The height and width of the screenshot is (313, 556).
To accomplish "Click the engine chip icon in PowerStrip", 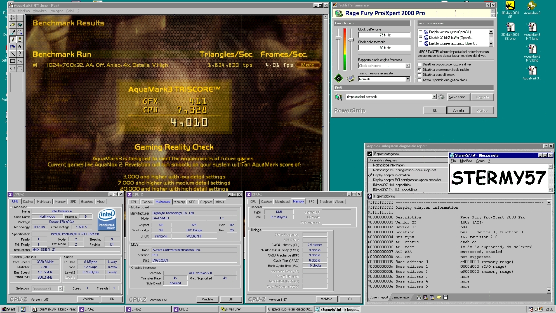I will pyautogui.click(x=339, y=78).
